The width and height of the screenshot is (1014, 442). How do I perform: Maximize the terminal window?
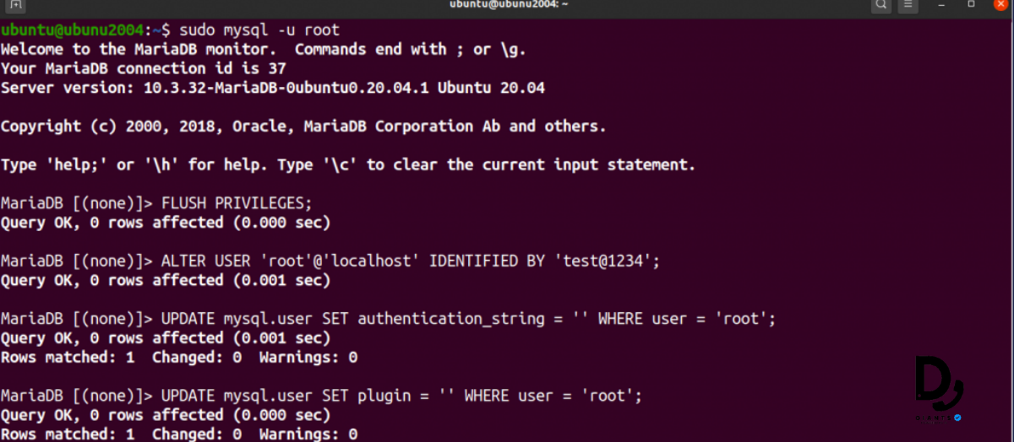pyautogui.click(x=971, y=5)
